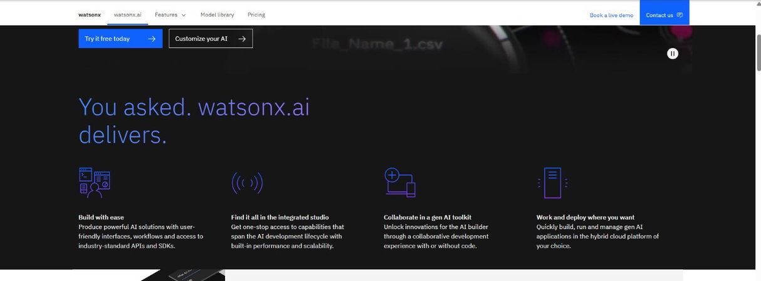Click Work and deploy where you want heading
Viewport: 761px width, 281px height.
click(x=585, y=217)
